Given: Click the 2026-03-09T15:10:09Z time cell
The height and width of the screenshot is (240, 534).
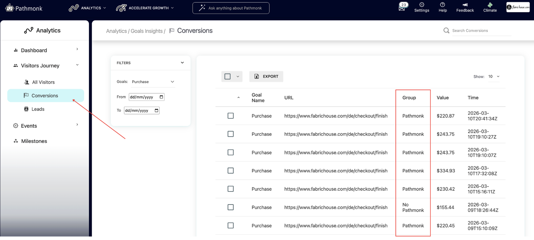Looking at the screenshot, I should click(x=482, y=226).
